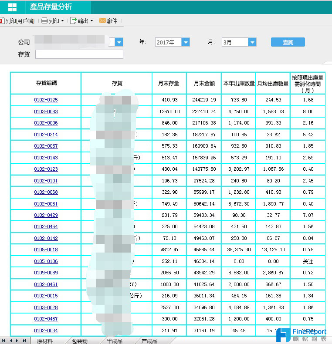The height and width of the screenshot is (344, 332).
Task: Click the 存貨 column header
Action: 117,83
